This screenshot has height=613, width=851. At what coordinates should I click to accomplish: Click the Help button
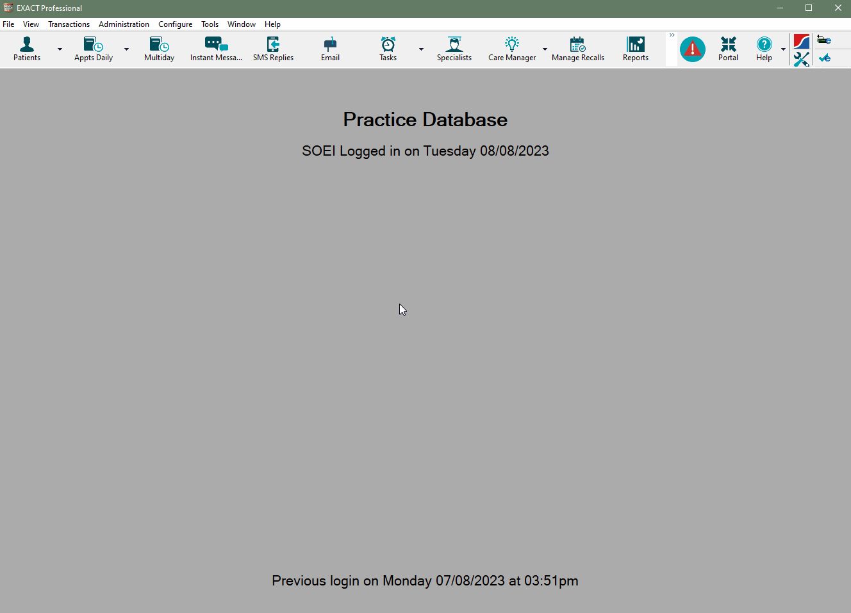pos(764,49)
